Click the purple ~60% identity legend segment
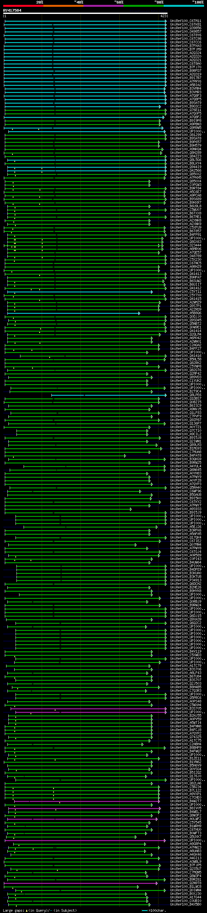 click(x=104, y=6)
